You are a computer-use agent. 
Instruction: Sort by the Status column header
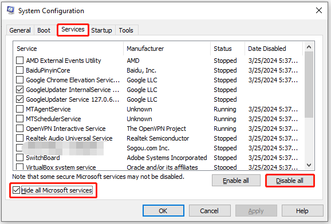[228, 49]
